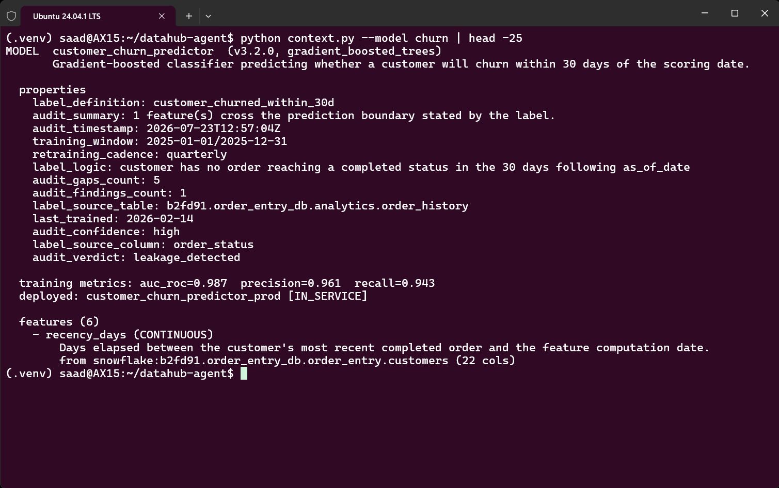Click the auc_roc=0.987 training metric
This screenshot has width=779, height=488.
click(183, 283)
